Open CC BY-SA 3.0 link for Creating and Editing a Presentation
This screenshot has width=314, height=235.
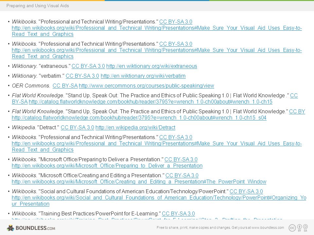coord(182,176)
